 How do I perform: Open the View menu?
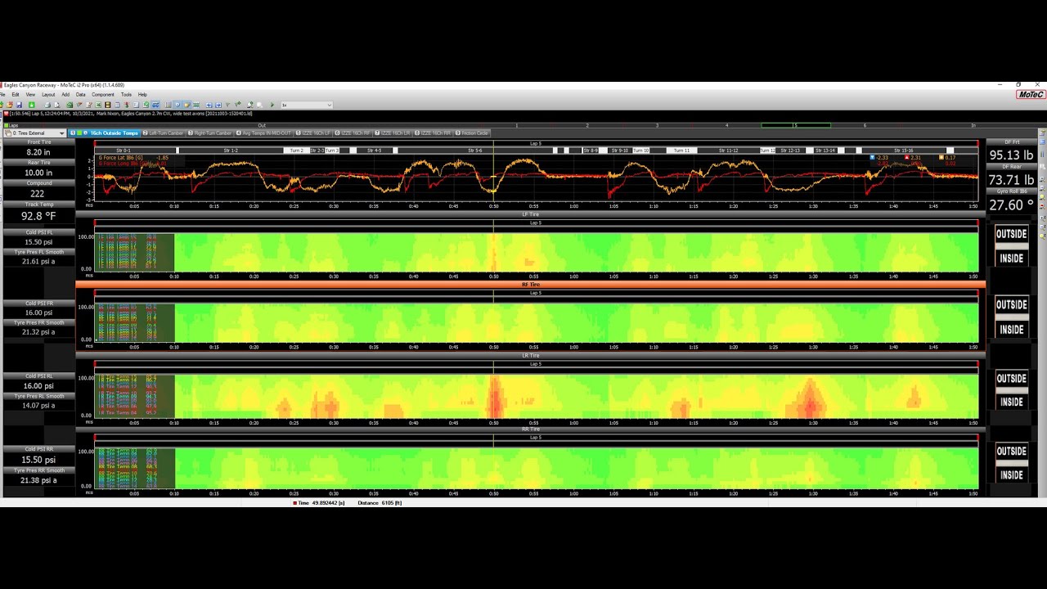[30, 94]
